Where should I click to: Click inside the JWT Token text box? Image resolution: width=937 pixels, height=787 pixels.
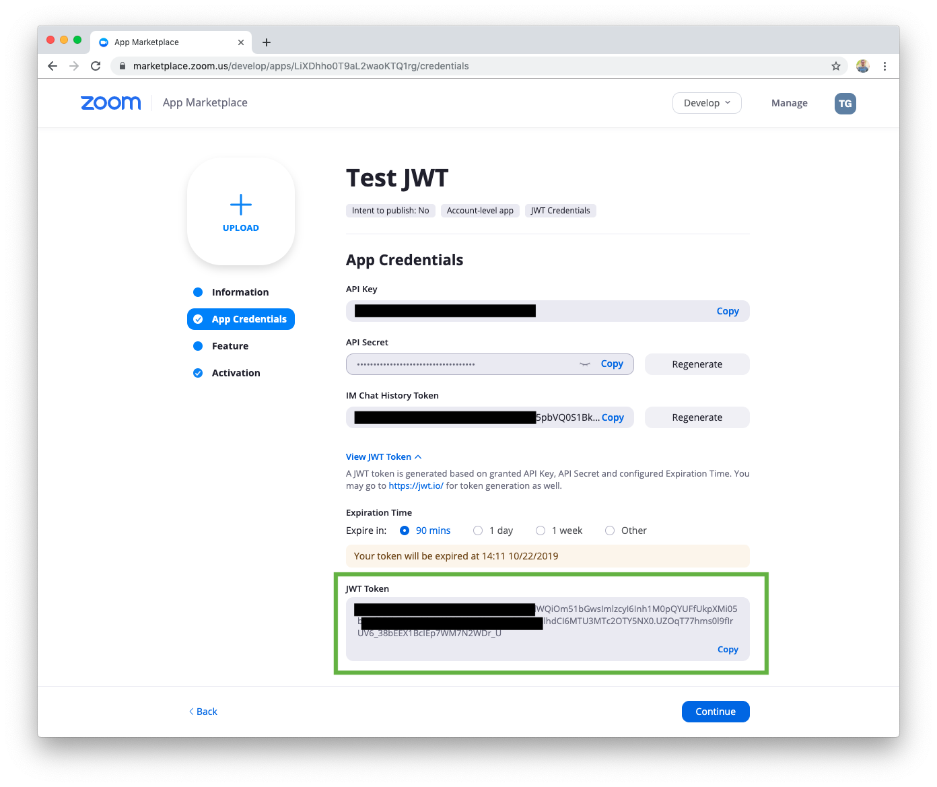pos(548,629)
